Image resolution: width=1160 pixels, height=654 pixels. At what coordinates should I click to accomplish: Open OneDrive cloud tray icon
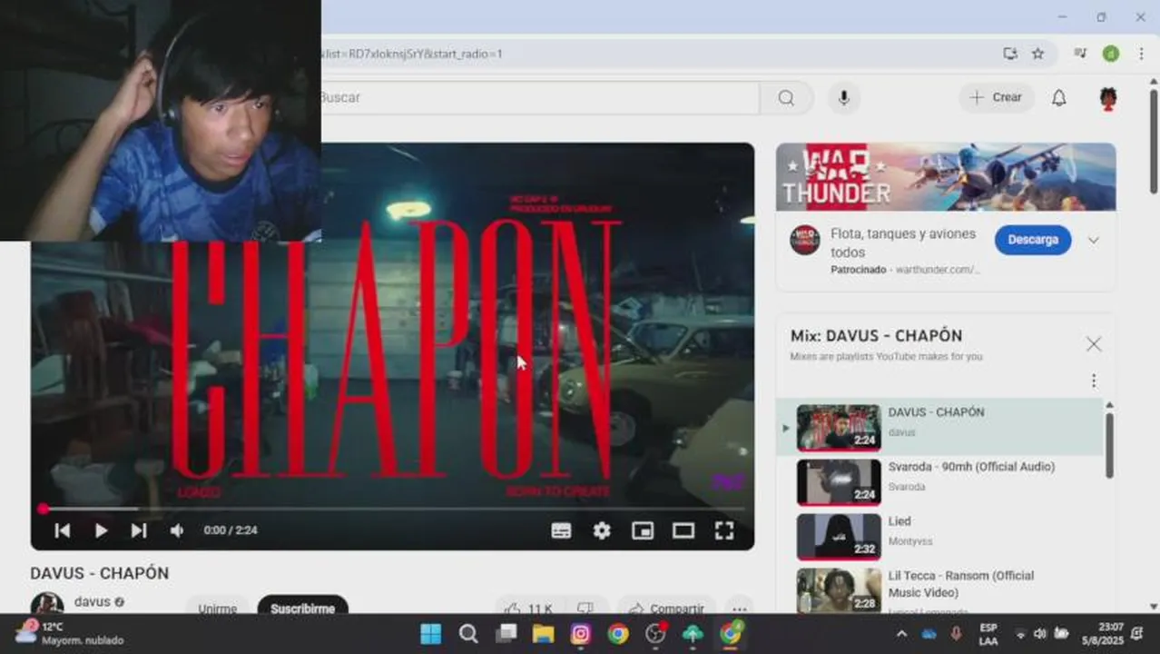pyautogui.click(x=929, y=634)
